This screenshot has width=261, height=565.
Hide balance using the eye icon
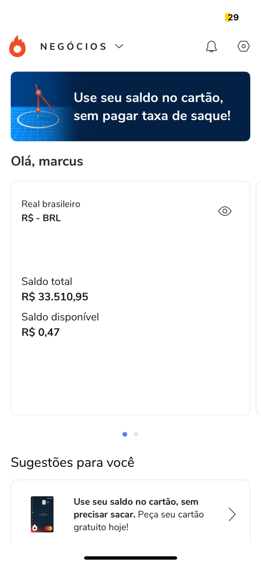(225, 211)
